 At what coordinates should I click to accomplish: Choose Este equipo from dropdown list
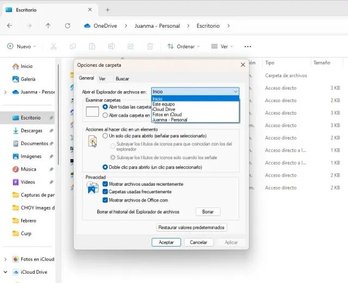click(164, 104)
